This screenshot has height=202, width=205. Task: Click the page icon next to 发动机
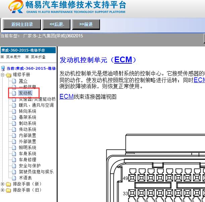pos(14,93)
